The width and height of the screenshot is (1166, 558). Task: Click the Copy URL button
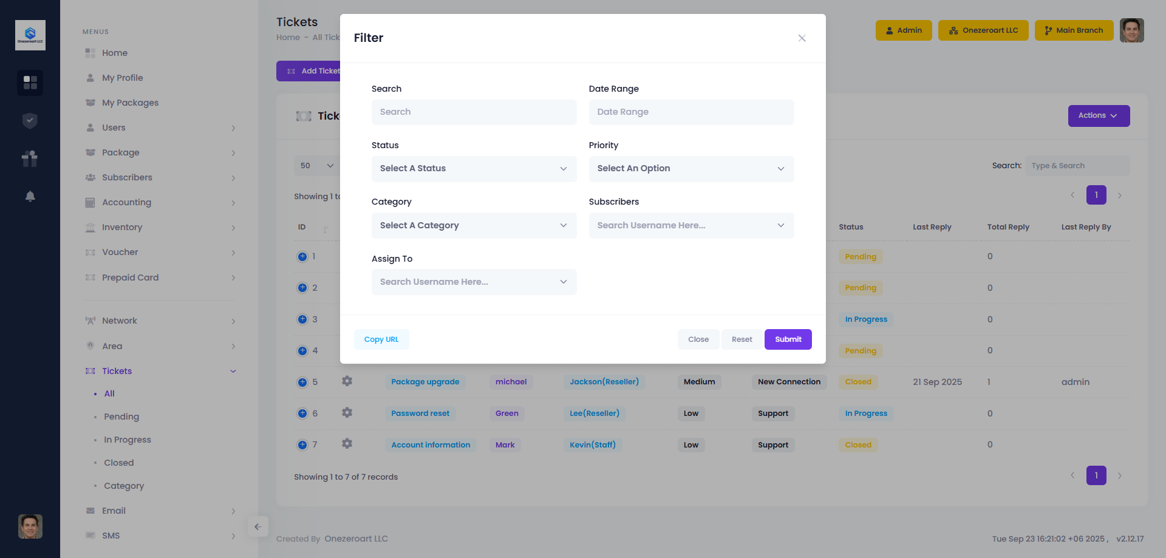point(381,339)
